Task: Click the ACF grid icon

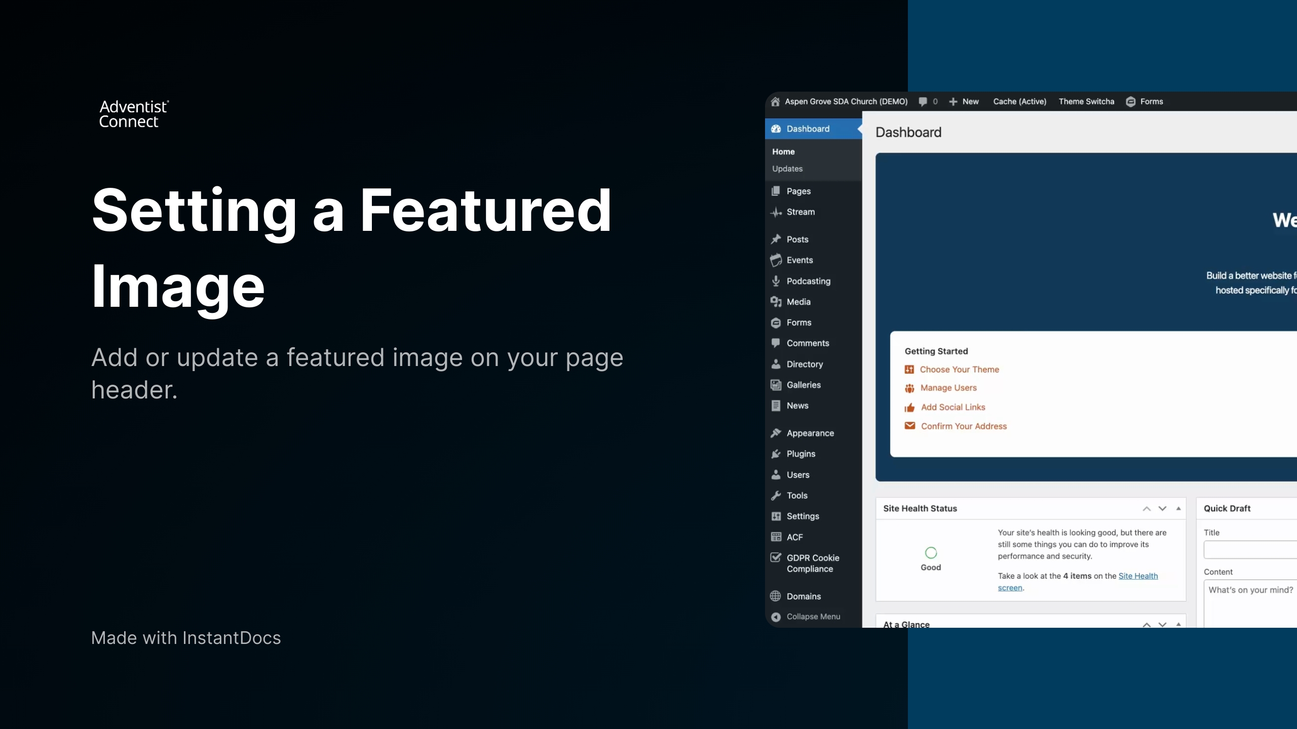Action: coord(776,537)
